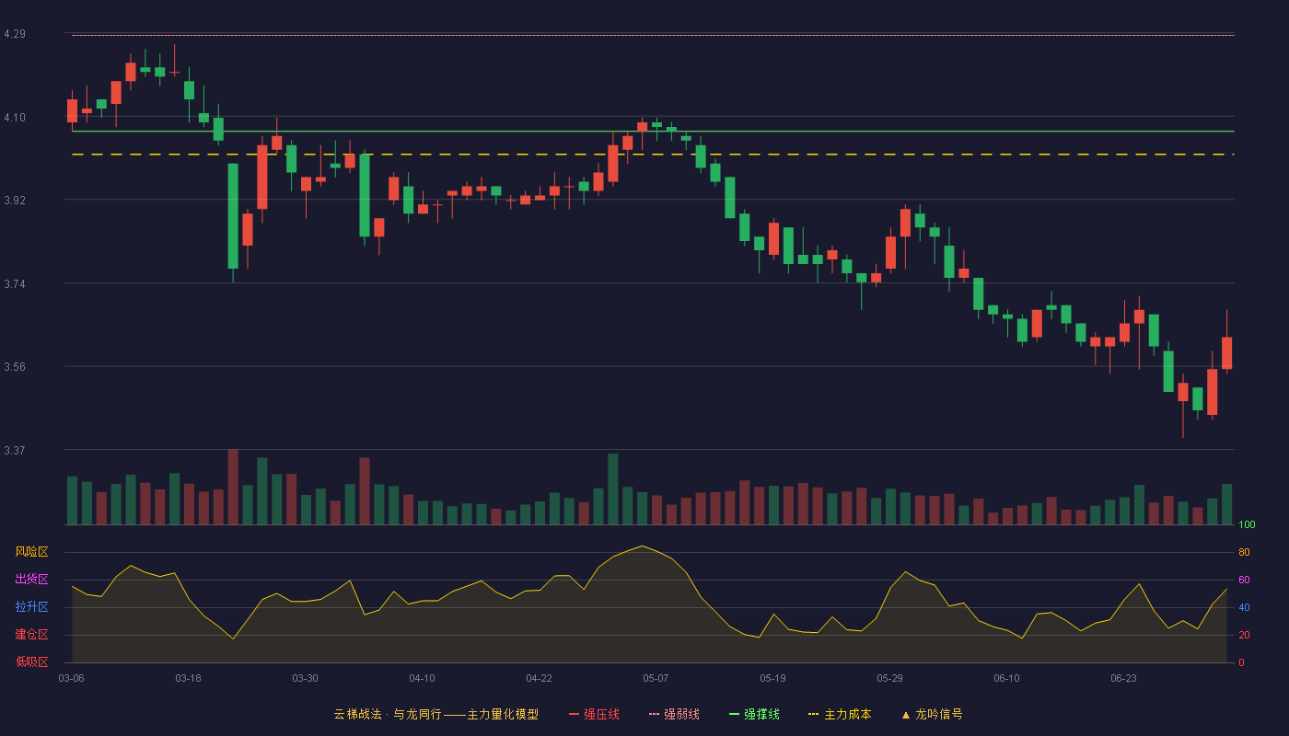Toggle the 强撑线 legend entry
This screenshot has height=736, width=1289.
754,714
